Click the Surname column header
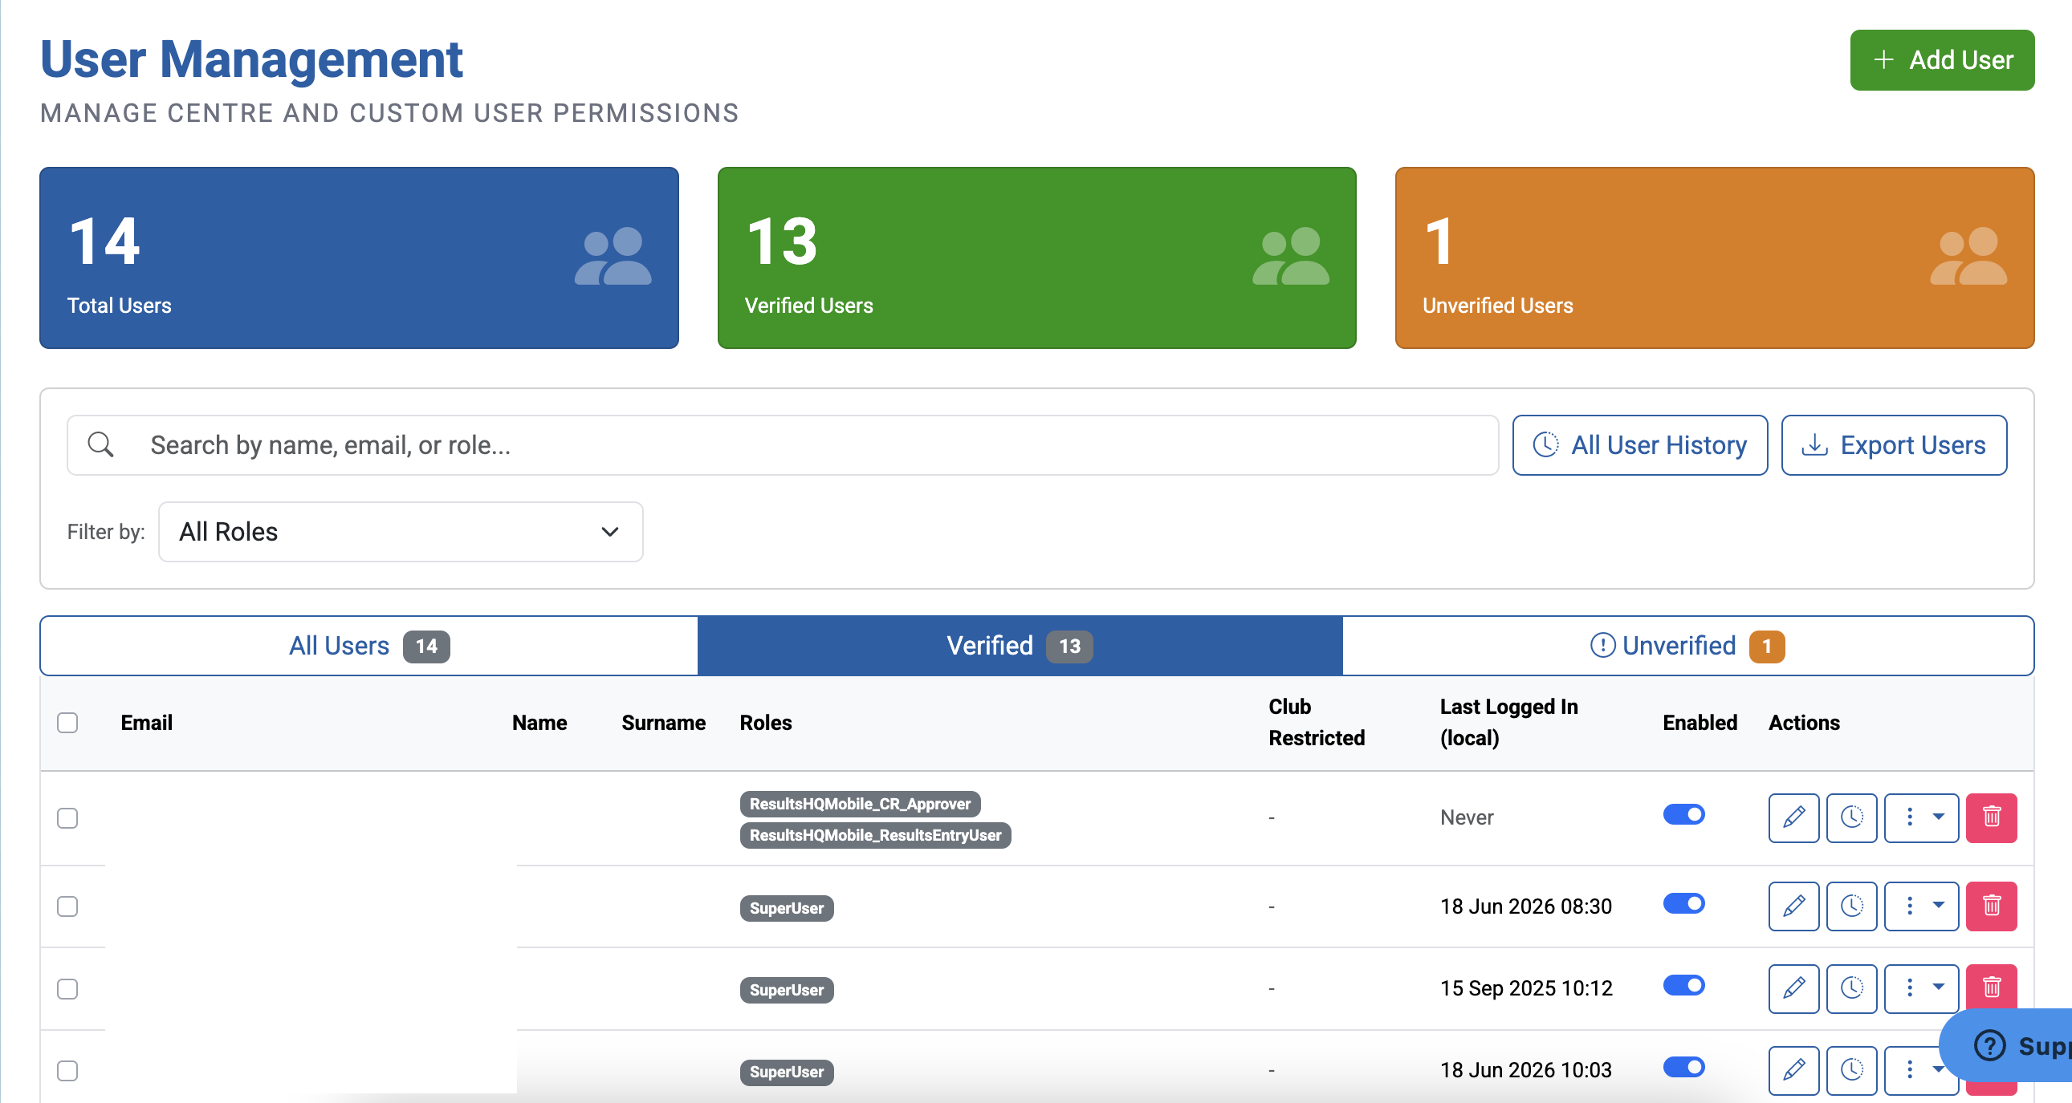Screen dimensions: 2072x1103 pyautogui.click(x=664, y=723)
